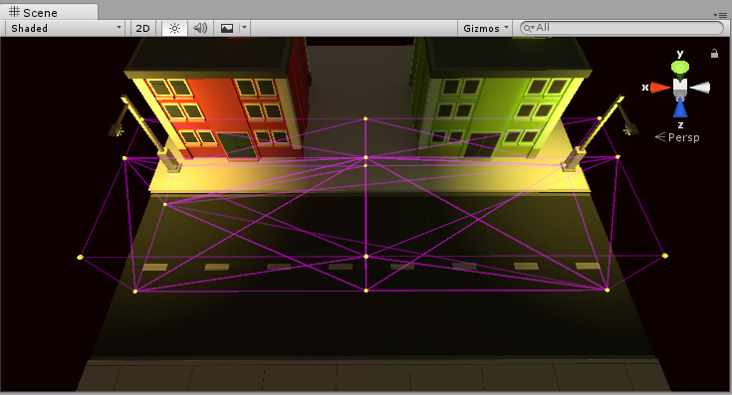Toggle 2D view mode
This screenshot has width=732, height=395.
point(142,29)
